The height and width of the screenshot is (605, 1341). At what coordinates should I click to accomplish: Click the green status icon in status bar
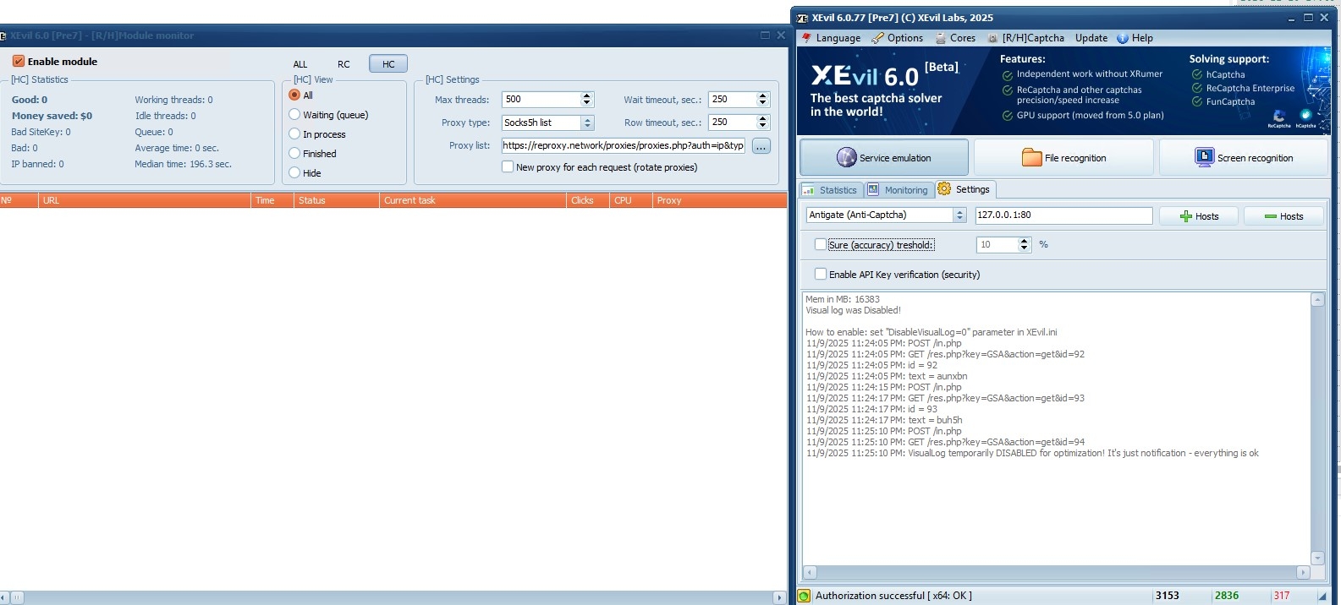(x=805, y=596)
